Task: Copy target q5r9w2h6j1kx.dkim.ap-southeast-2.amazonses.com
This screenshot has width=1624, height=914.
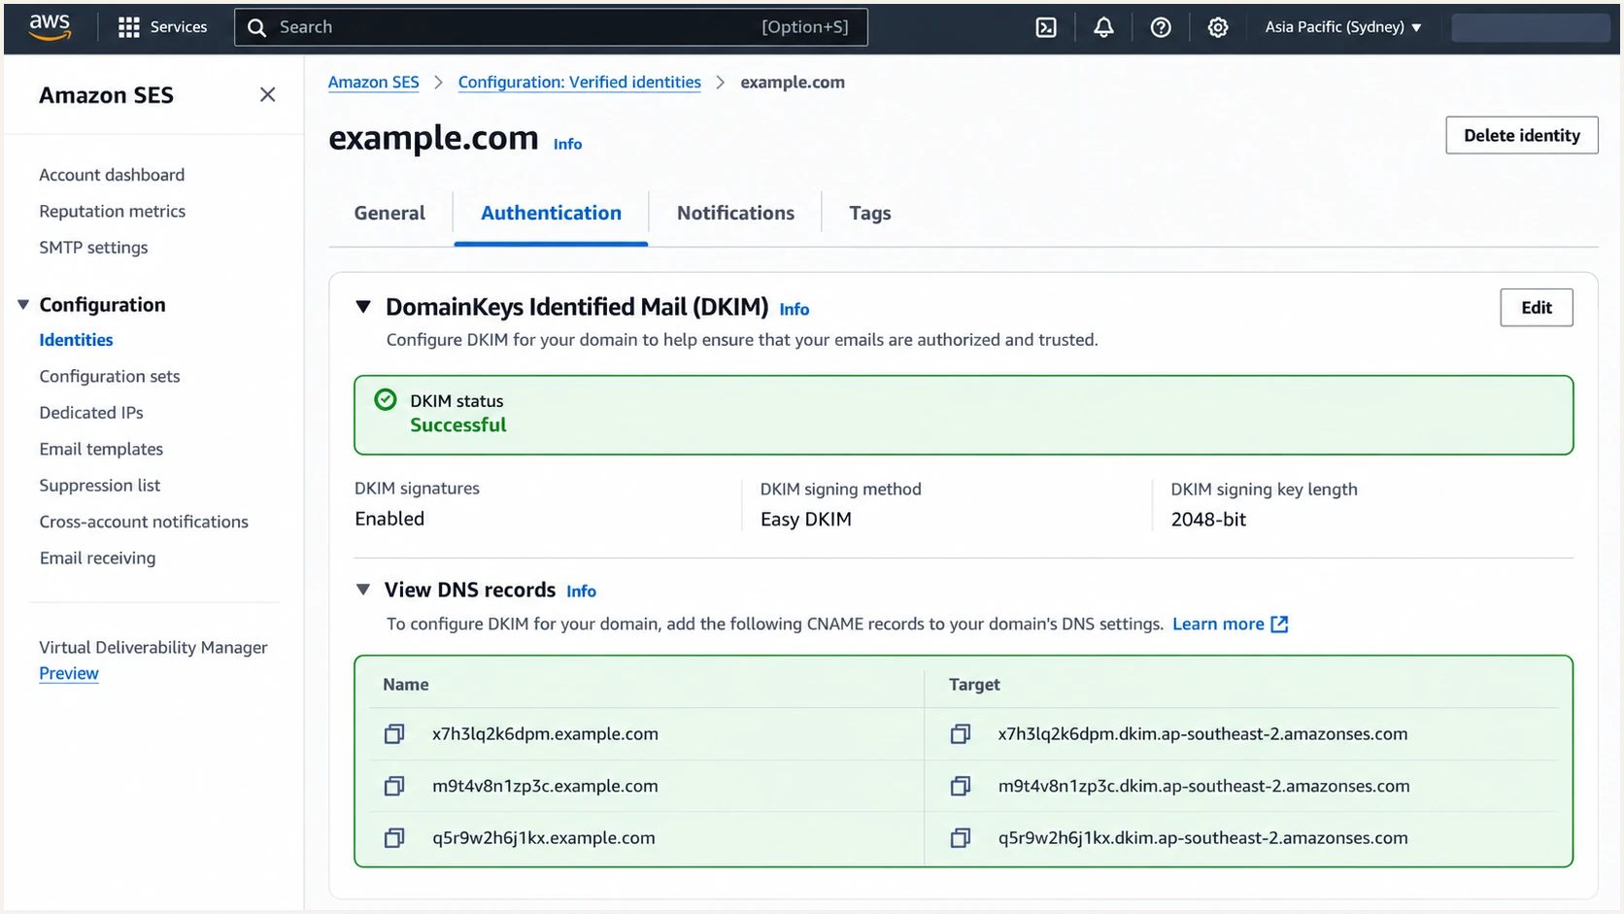Action: pyautogui.click(x=961, y=837)
